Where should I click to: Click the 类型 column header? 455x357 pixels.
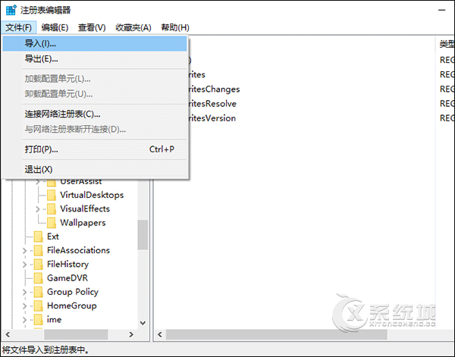pos(445,44)
